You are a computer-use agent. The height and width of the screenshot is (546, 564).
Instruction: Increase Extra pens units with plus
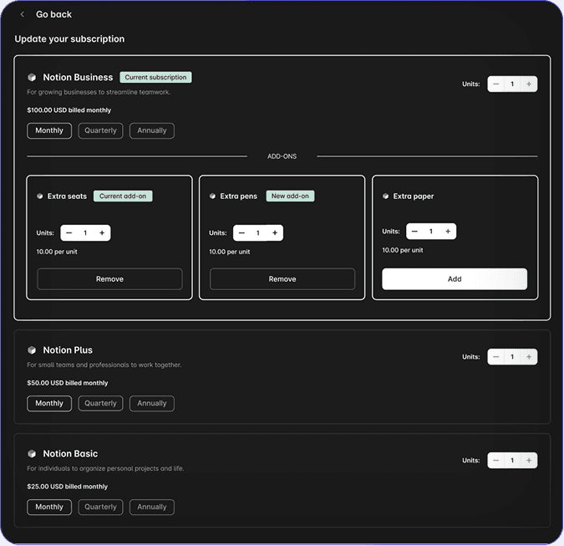point(275,233)
